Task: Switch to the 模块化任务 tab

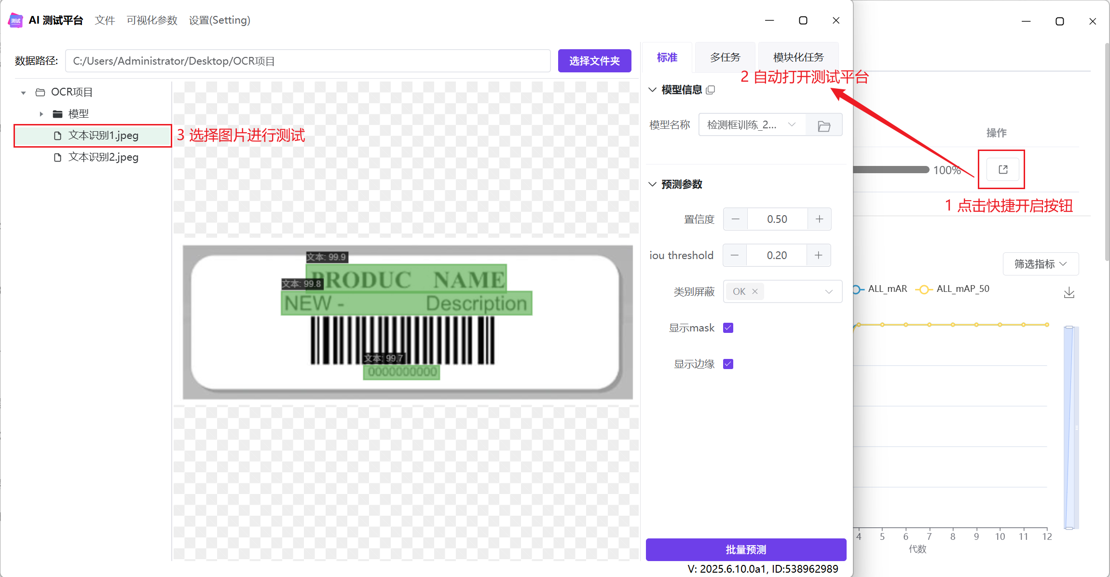Action: [798, 57]
